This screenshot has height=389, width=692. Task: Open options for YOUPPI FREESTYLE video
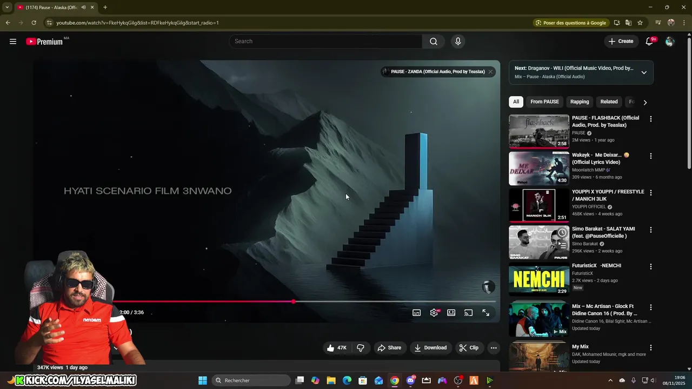click(650, 193)
